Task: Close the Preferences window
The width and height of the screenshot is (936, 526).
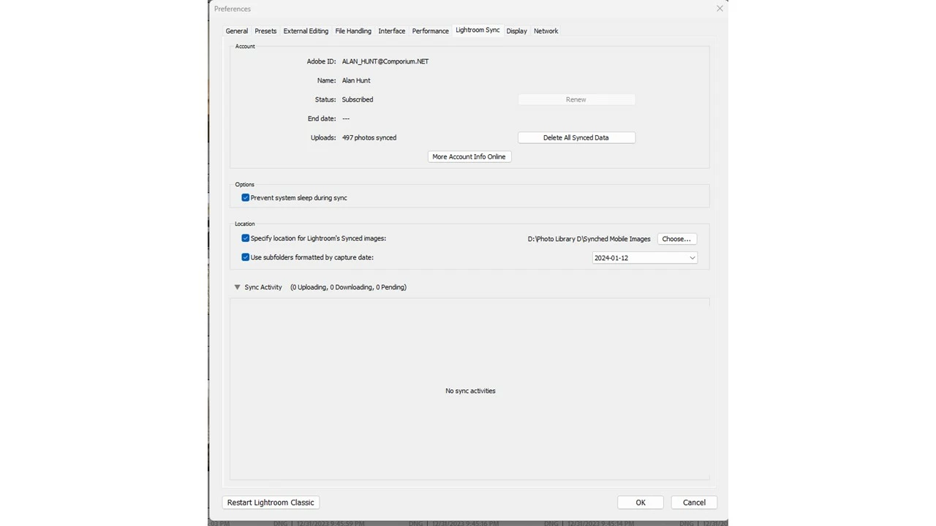Action: click(720, 9)
